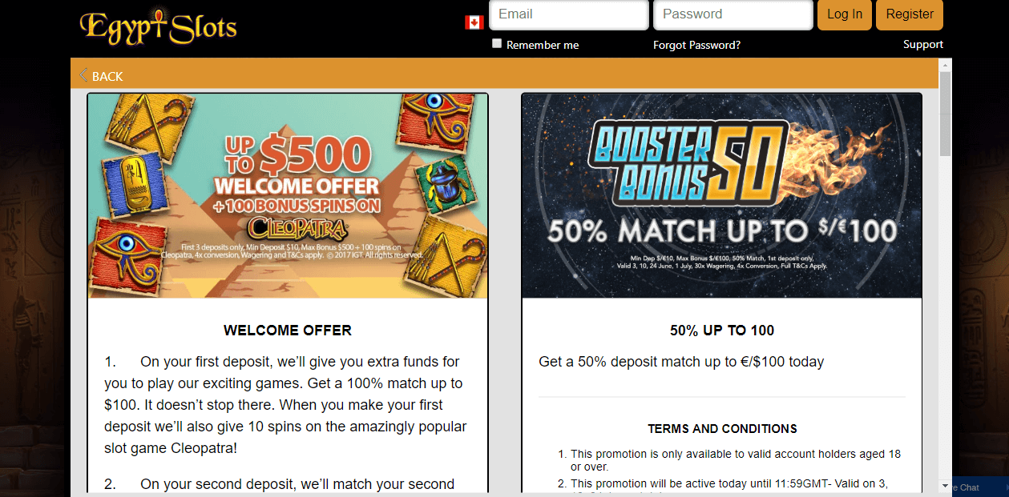Click the Egypt Slots logo
The width and height of the screenshot is (1009, 497).
click(x=158, y=26)
